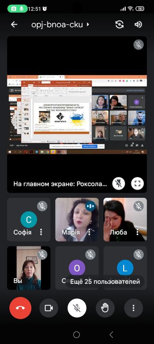Raise hand in the meeting
Image resolution: width=154 pixels, height=344 pixels.
(105, 308)
